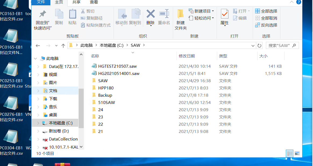Viewport: 313px width, 166px height.
Task: Refresh the SAW folder view
Action: point(259,46)
